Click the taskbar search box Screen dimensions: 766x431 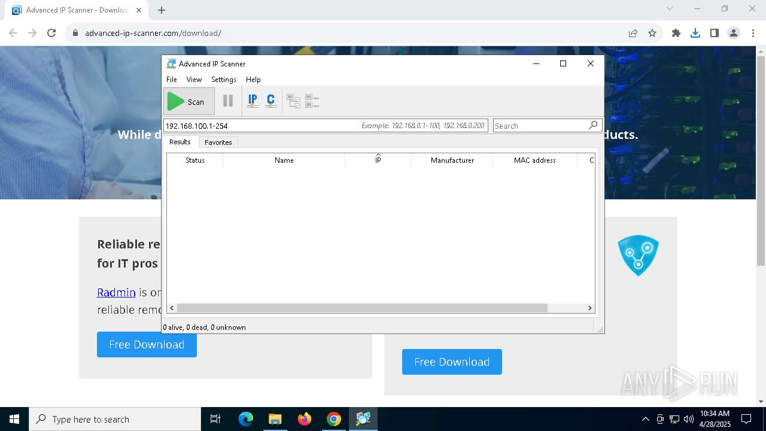tap(115, 419)
